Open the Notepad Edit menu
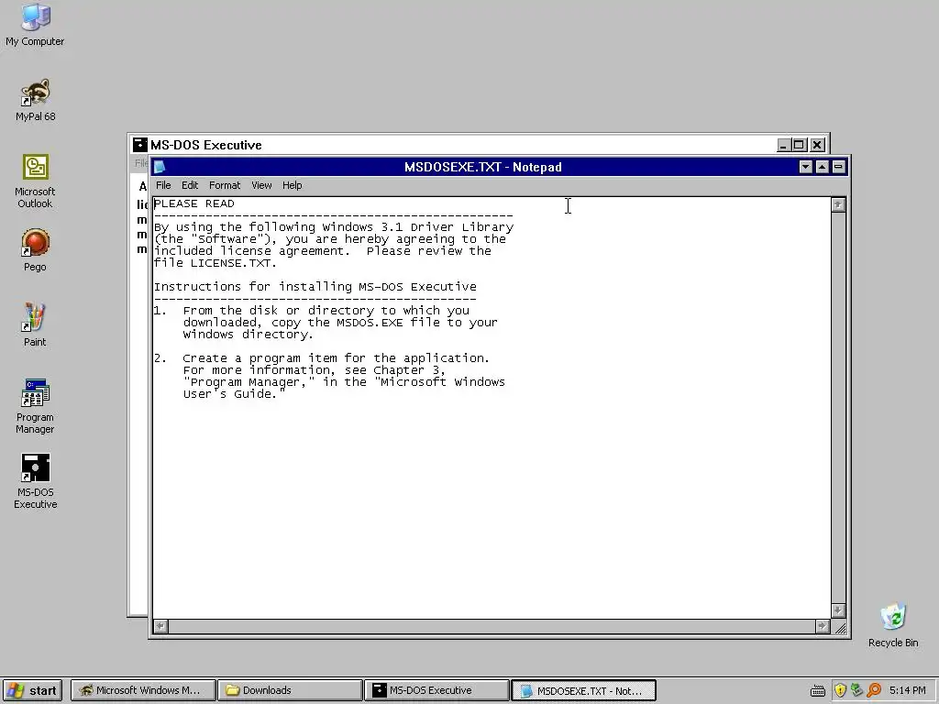This screenshot has width=939, height=704. click(x=189, y=185)
